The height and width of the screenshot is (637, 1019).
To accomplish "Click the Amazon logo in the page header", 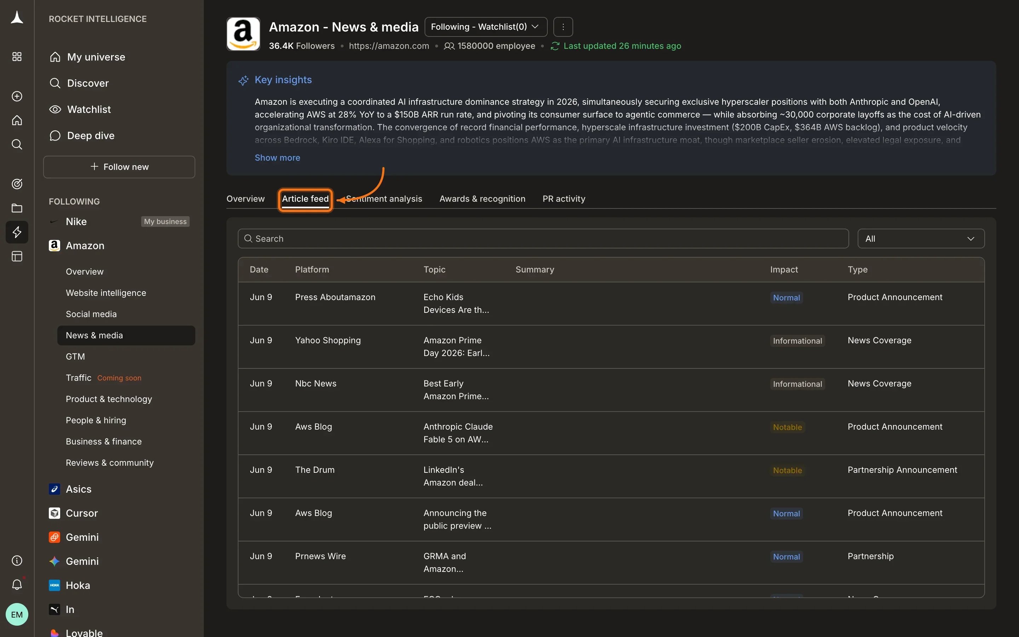I will 243,34.
